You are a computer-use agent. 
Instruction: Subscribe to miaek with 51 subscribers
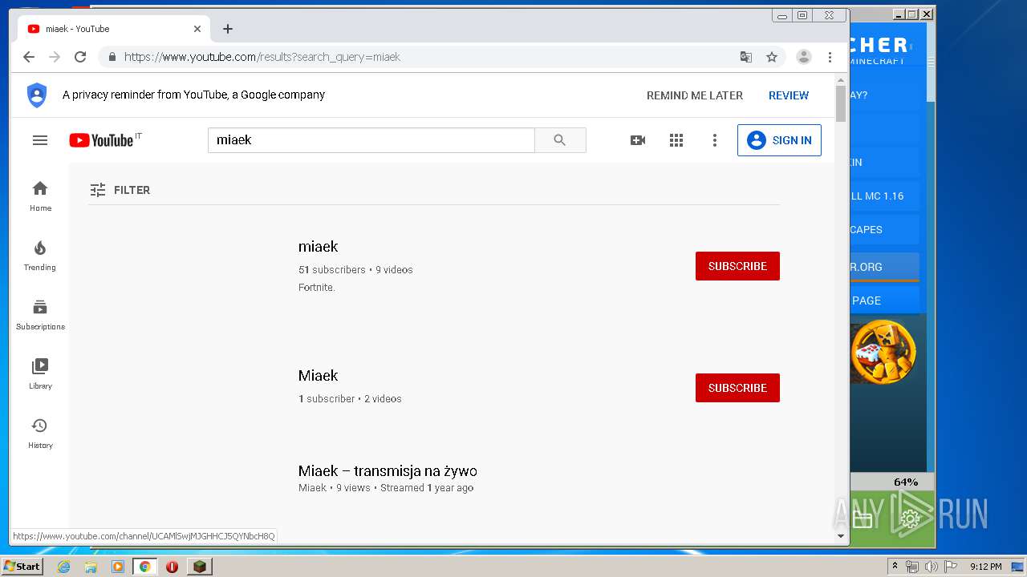point(737,266)
